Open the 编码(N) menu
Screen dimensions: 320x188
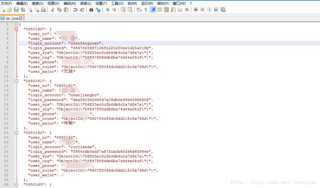(70, 4)
